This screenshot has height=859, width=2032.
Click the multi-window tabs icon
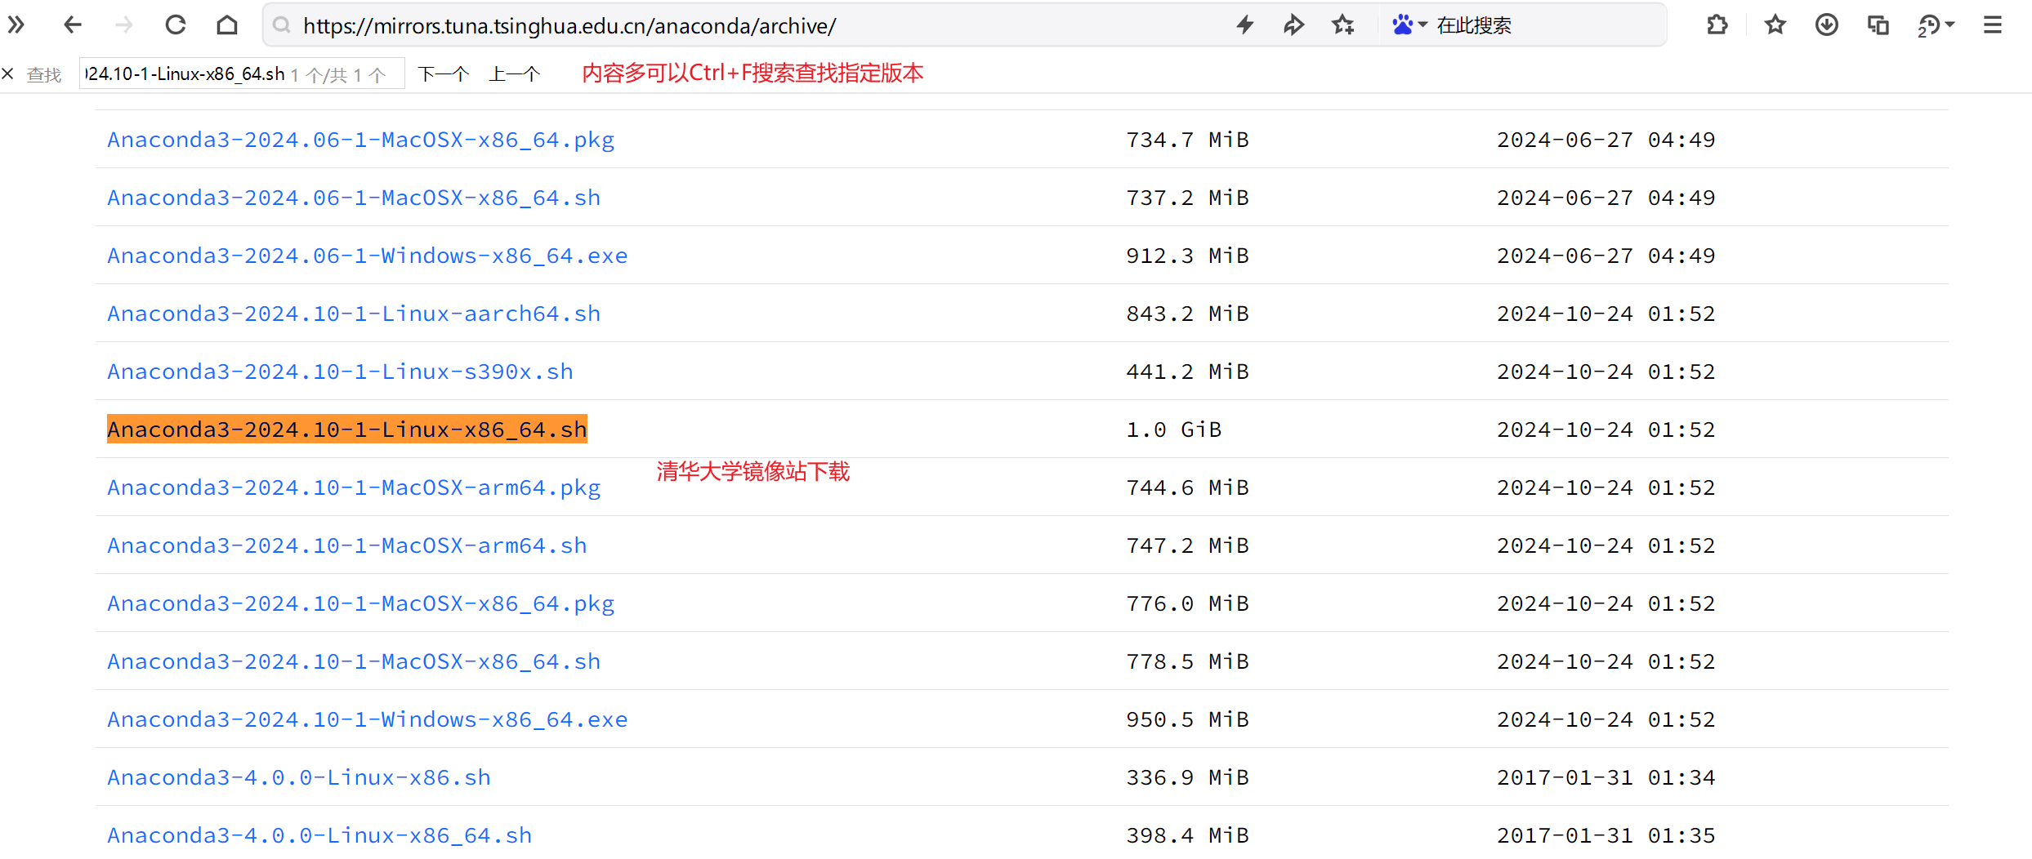1878,25
